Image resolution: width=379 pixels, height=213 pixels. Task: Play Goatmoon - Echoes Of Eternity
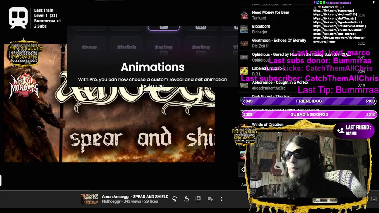coord(279,41)
